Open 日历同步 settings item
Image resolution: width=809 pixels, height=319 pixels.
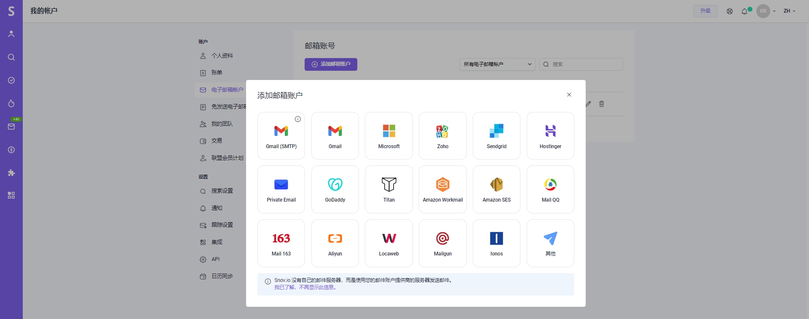221,276
